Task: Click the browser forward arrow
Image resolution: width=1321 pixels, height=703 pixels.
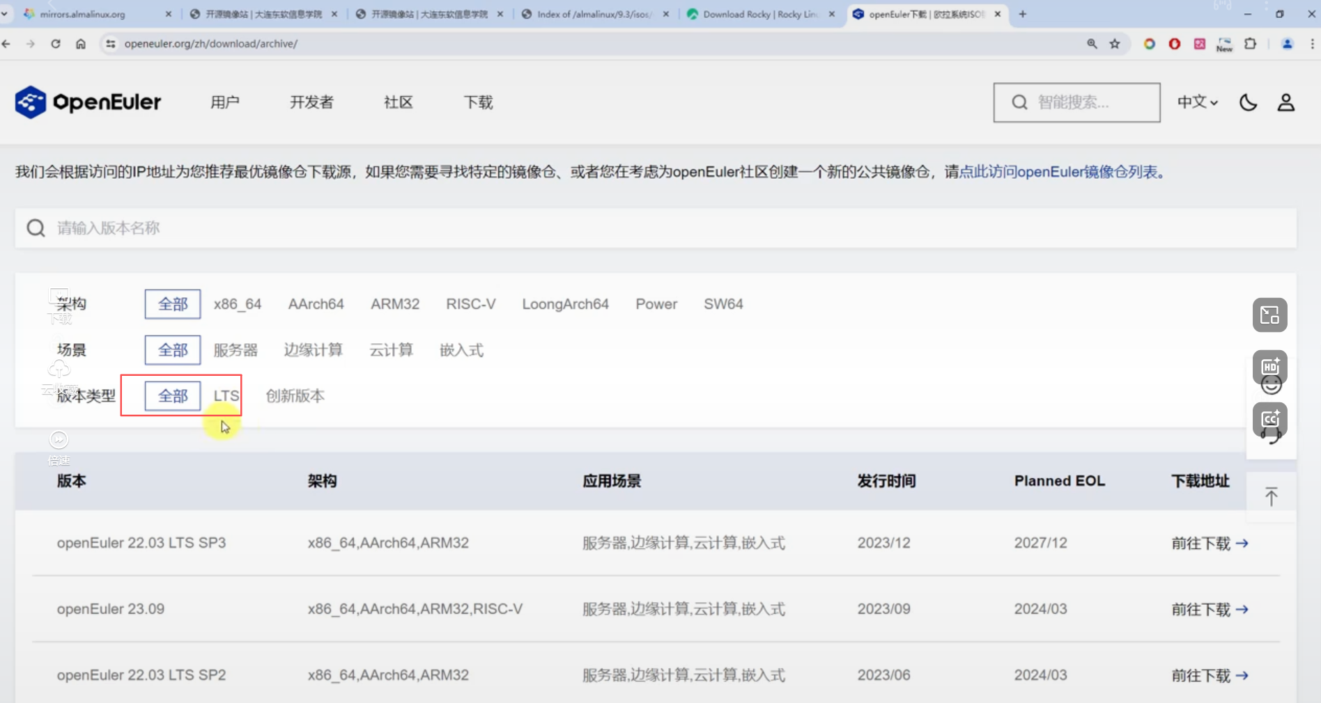Action: point(31,44)
